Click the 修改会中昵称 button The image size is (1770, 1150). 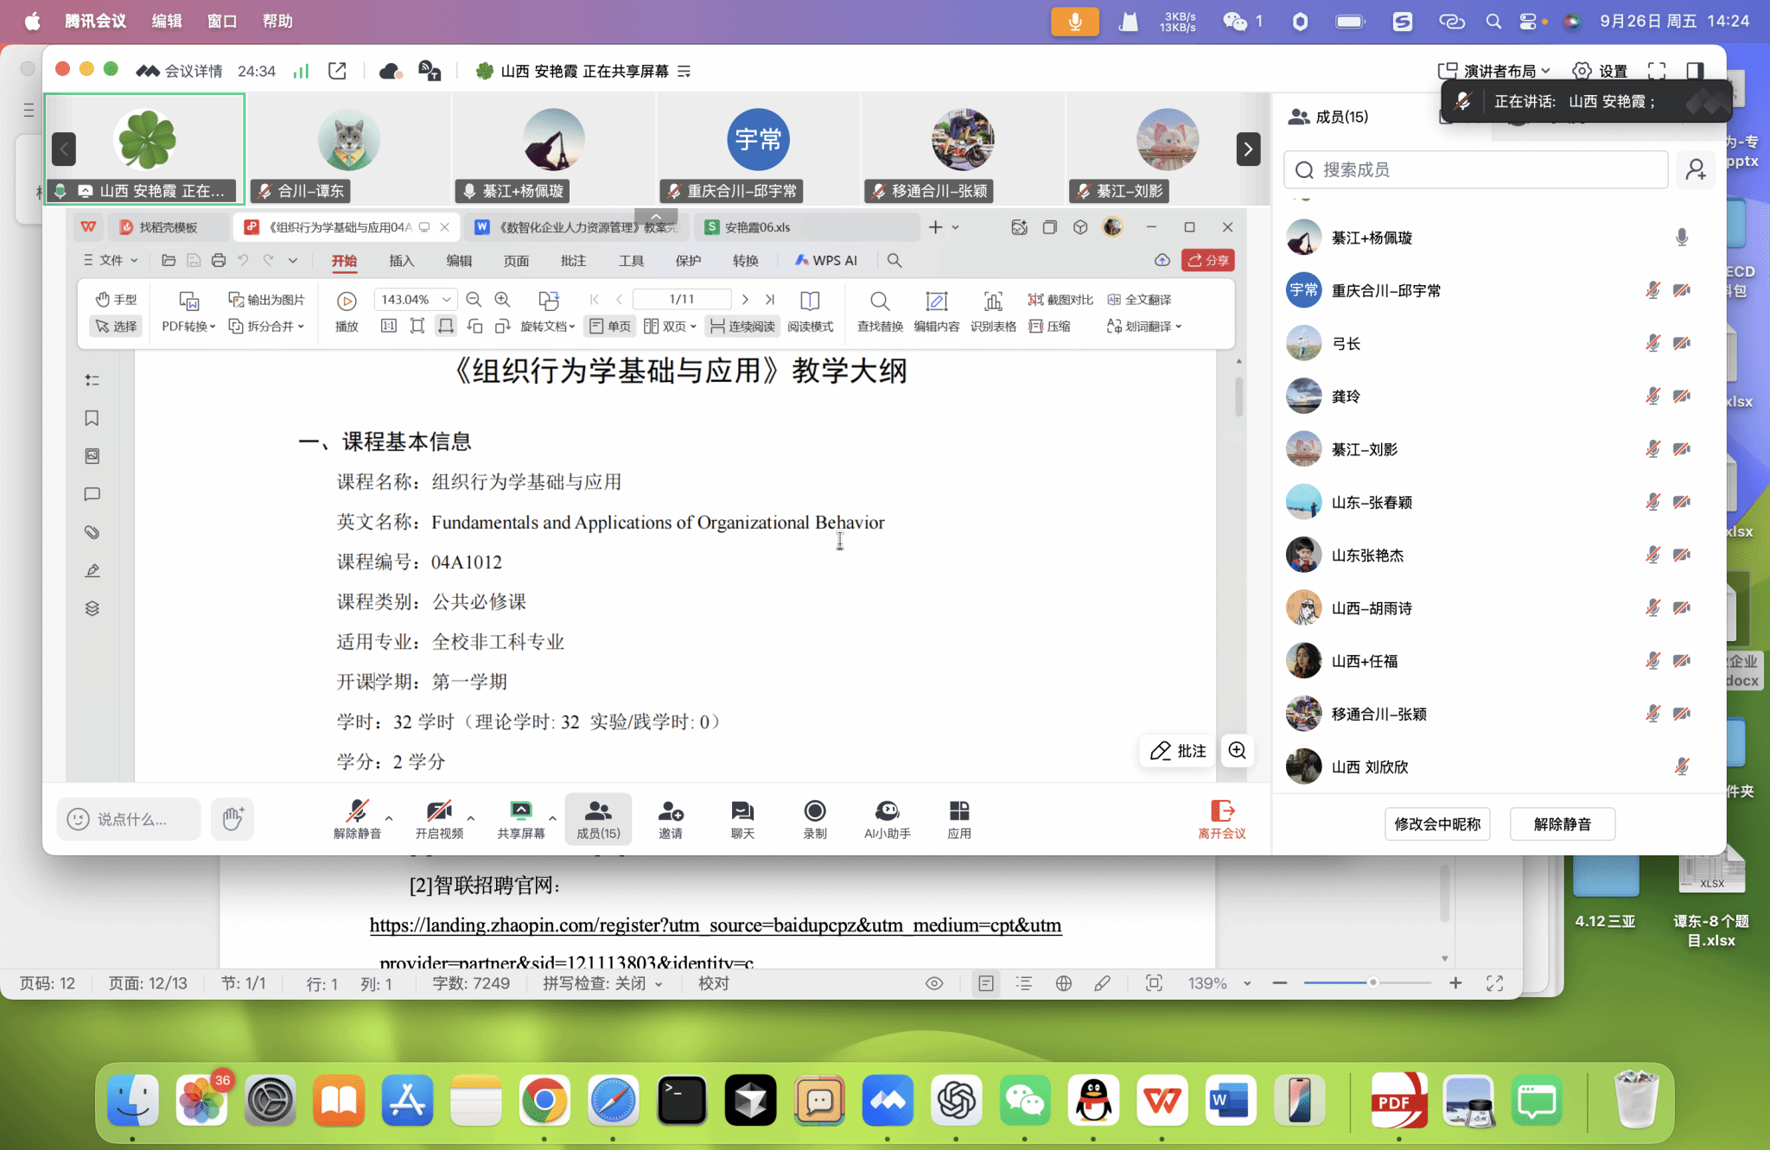pos(1437,823)
